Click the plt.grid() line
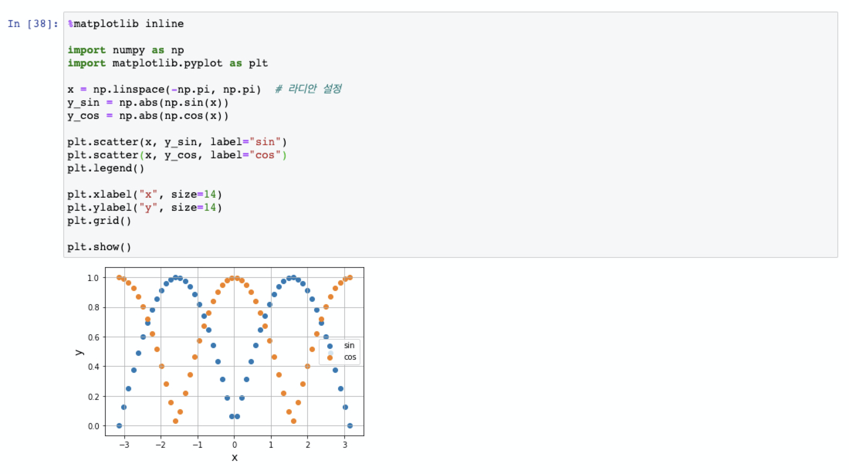This screenshot has width=849, height=474. 99,221
